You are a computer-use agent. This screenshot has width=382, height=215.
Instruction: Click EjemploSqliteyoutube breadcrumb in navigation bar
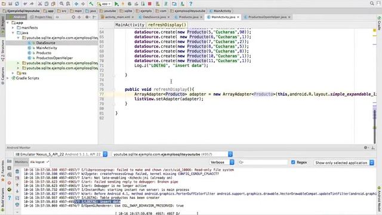pyautogui.click(x=21, y=11)
